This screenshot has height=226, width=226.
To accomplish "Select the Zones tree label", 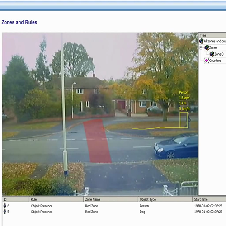I will click(x=213, y=48).
